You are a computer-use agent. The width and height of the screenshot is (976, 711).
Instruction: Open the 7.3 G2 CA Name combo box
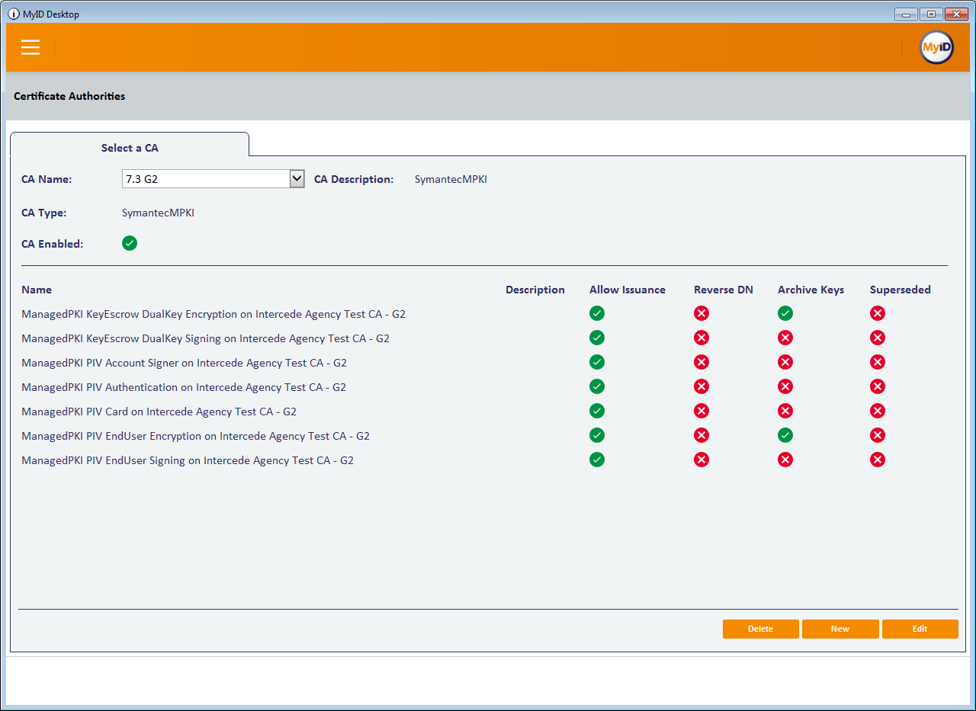coord(206,179)
